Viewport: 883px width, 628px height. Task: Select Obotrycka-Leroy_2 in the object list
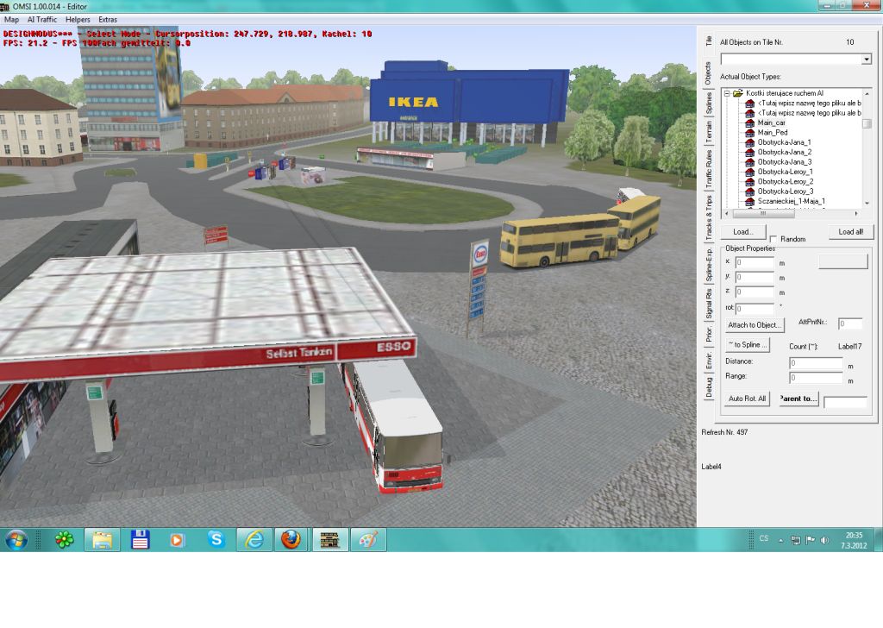[785, 181]
